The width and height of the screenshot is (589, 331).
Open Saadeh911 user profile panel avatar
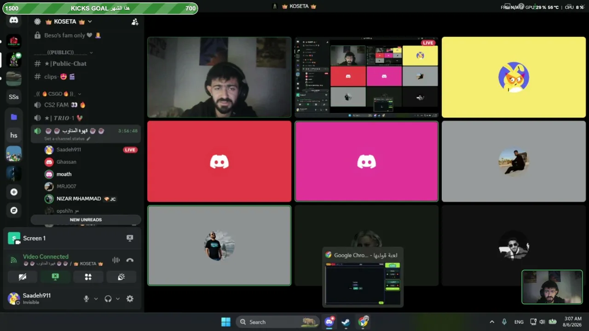pos(13,298)
